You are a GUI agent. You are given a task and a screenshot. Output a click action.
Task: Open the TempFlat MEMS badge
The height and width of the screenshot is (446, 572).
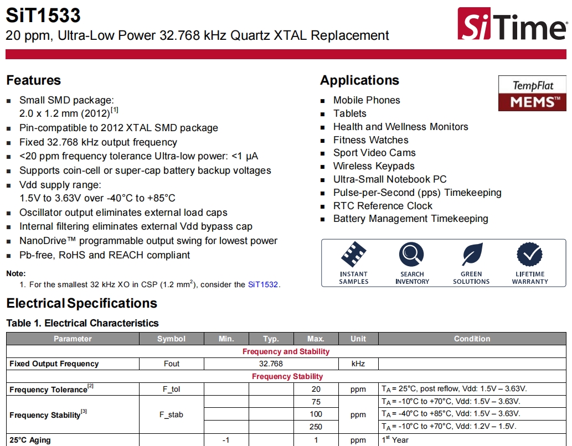click(x=532, y=92)
